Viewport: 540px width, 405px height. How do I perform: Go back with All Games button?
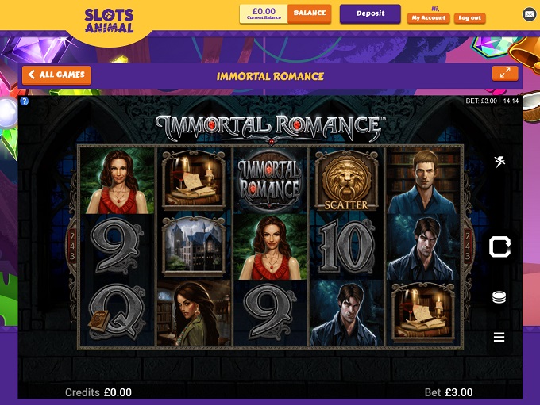57,75
